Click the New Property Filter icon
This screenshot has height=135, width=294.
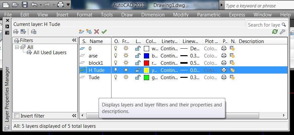point(16,32)
